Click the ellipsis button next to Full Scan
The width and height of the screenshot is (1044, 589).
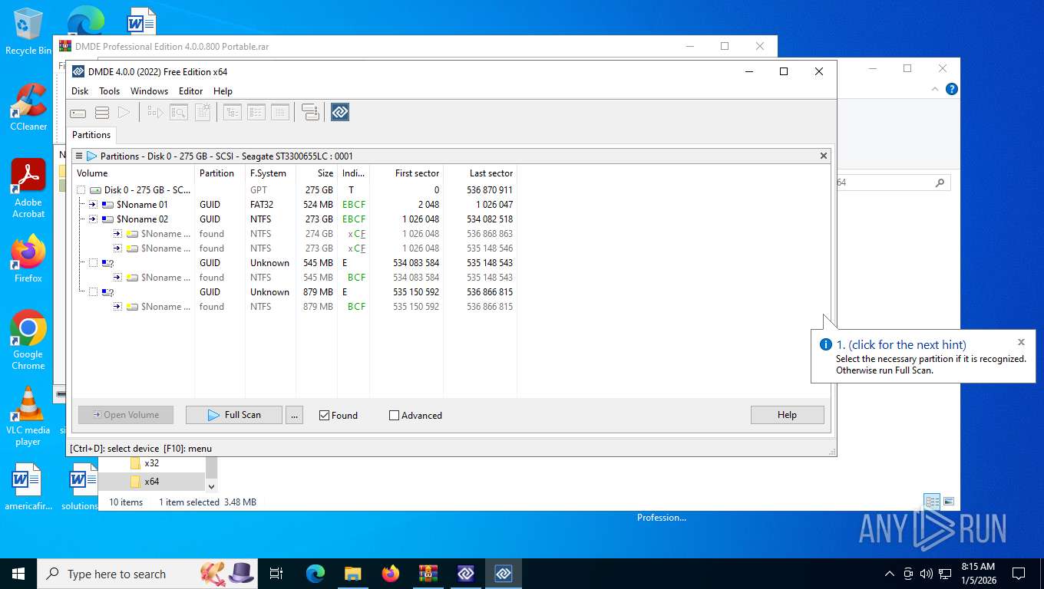(294, 415)
